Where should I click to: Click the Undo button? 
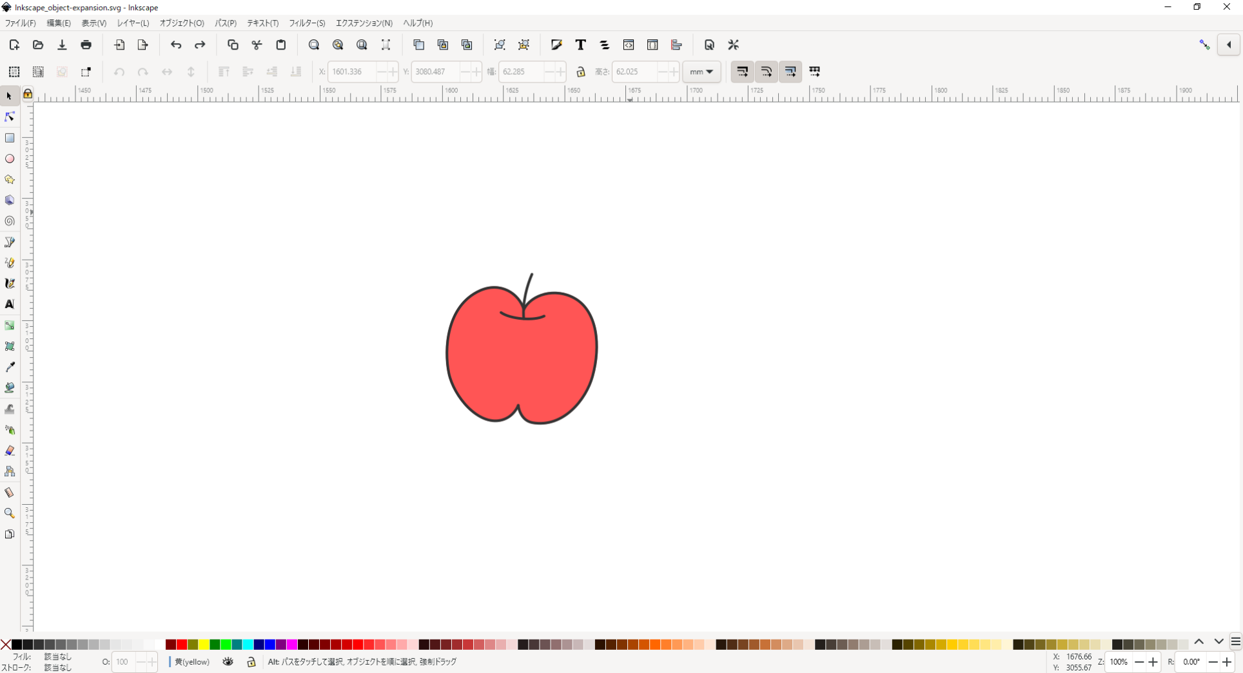[x=176, y=45]
